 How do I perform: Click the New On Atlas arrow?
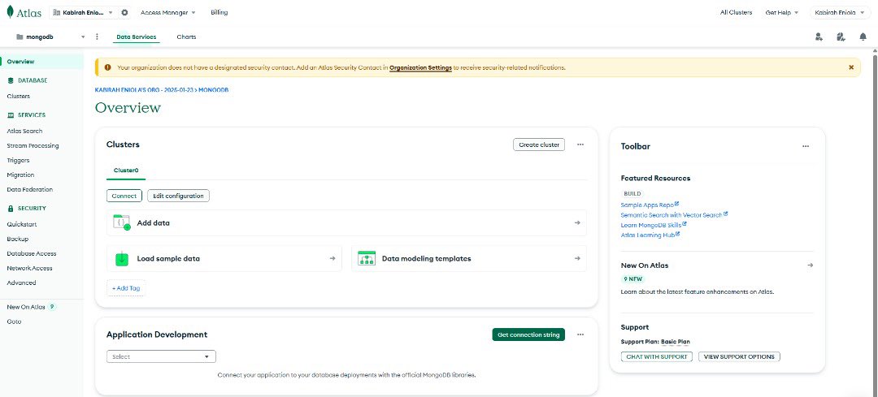coord(810,265)
